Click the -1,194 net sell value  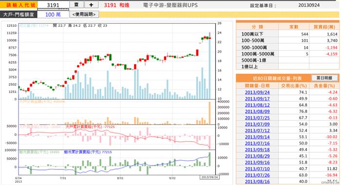pyautogui.click(x=331, y=47)
